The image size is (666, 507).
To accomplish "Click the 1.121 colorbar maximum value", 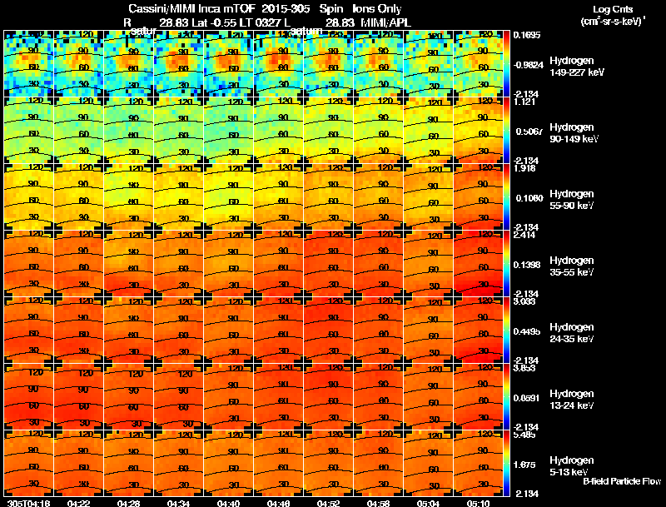I will click(524, 102).
